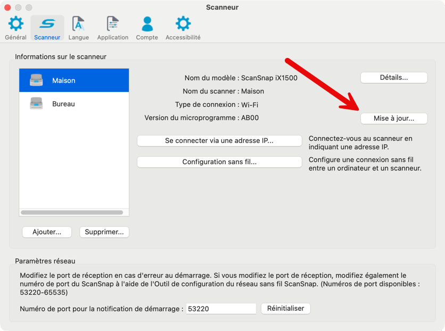This screenshot has height=331, width=445.
Task: Open Configuration sans fil...
Action: pos(219,162)
